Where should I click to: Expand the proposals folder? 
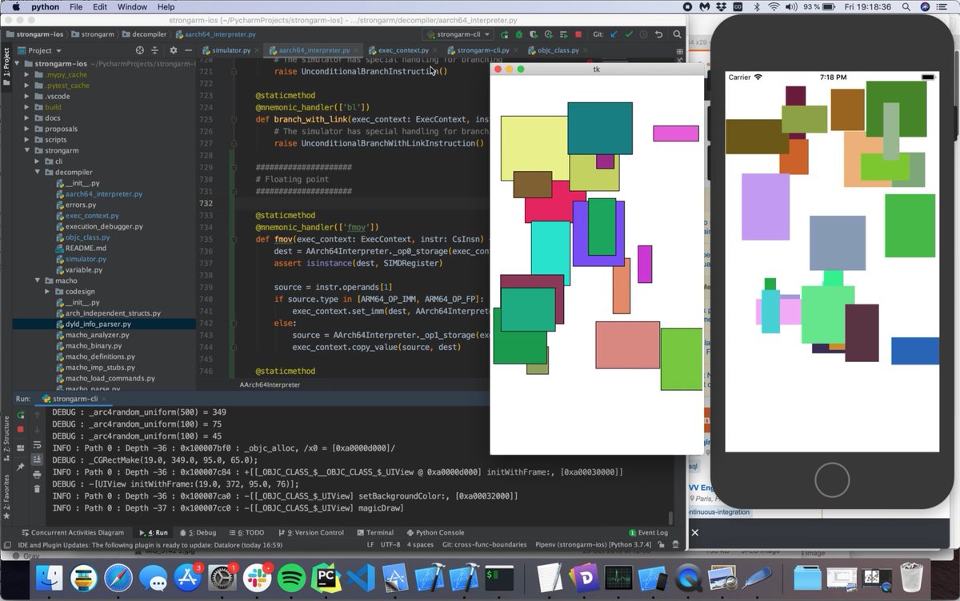27,129
